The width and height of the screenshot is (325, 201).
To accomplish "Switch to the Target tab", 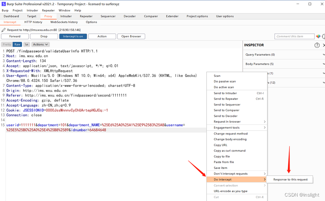I will pos(32,16).
